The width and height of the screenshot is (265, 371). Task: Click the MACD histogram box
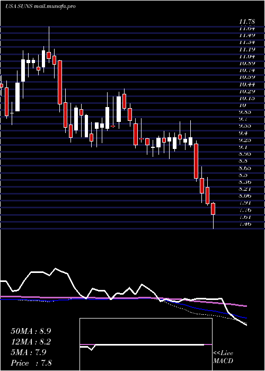(146, 344)
